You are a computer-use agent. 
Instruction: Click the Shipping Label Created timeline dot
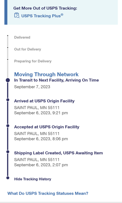point(8,152)
